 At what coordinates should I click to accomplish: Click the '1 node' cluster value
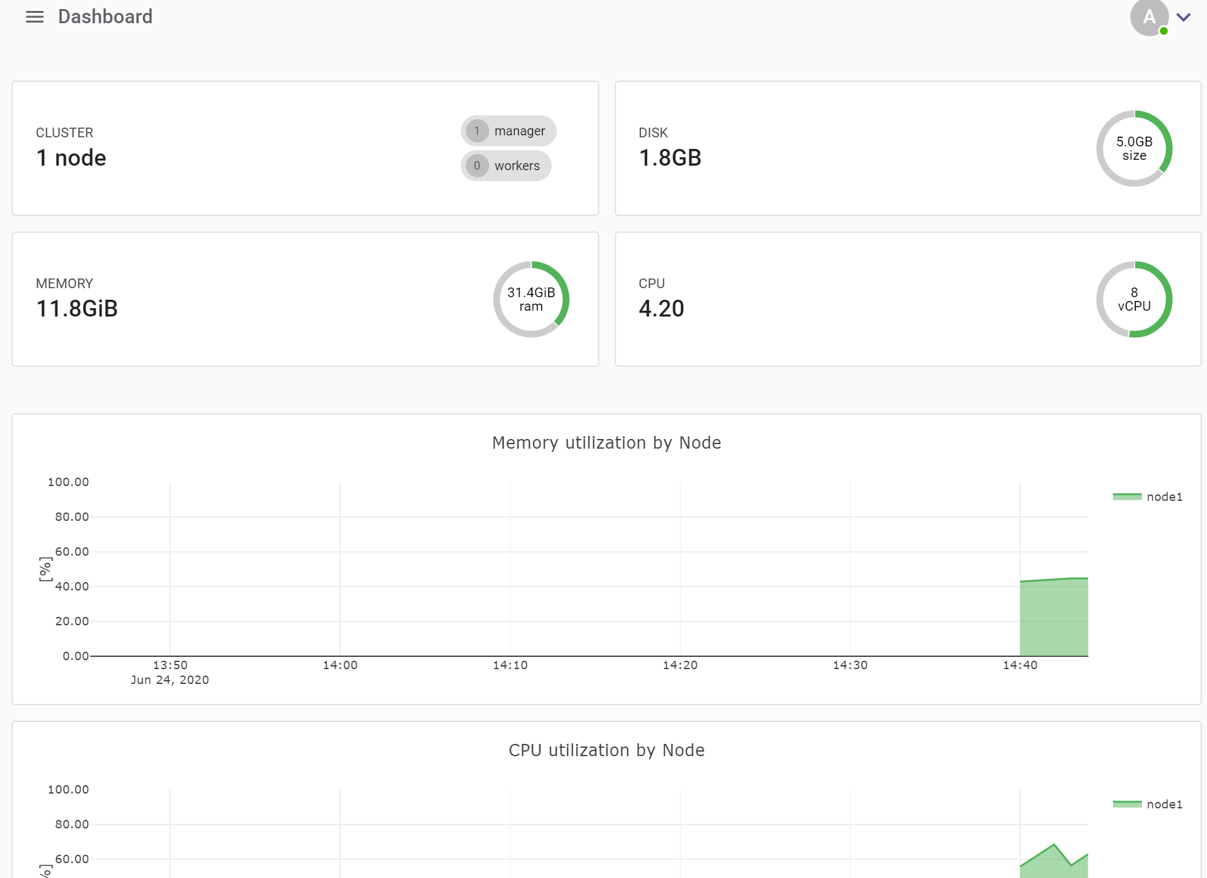71,158
